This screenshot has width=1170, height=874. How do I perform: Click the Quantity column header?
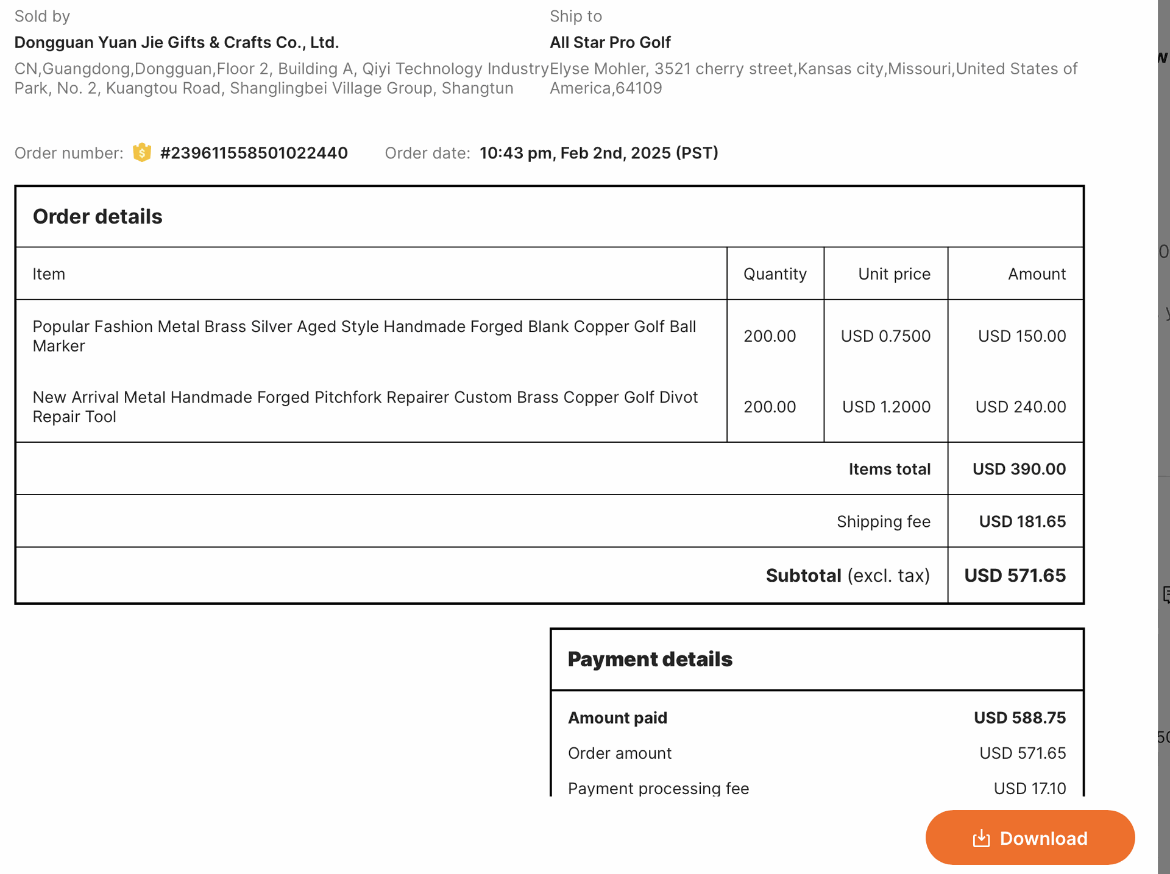(775, 274)
